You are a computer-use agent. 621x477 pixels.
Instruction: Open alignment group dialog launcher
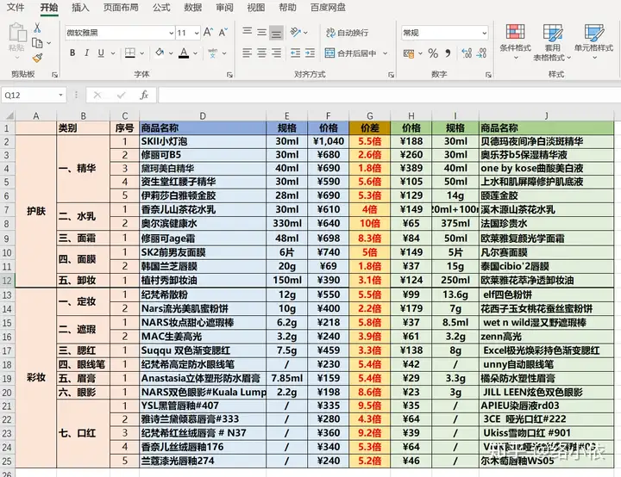[x=392, y=74]
